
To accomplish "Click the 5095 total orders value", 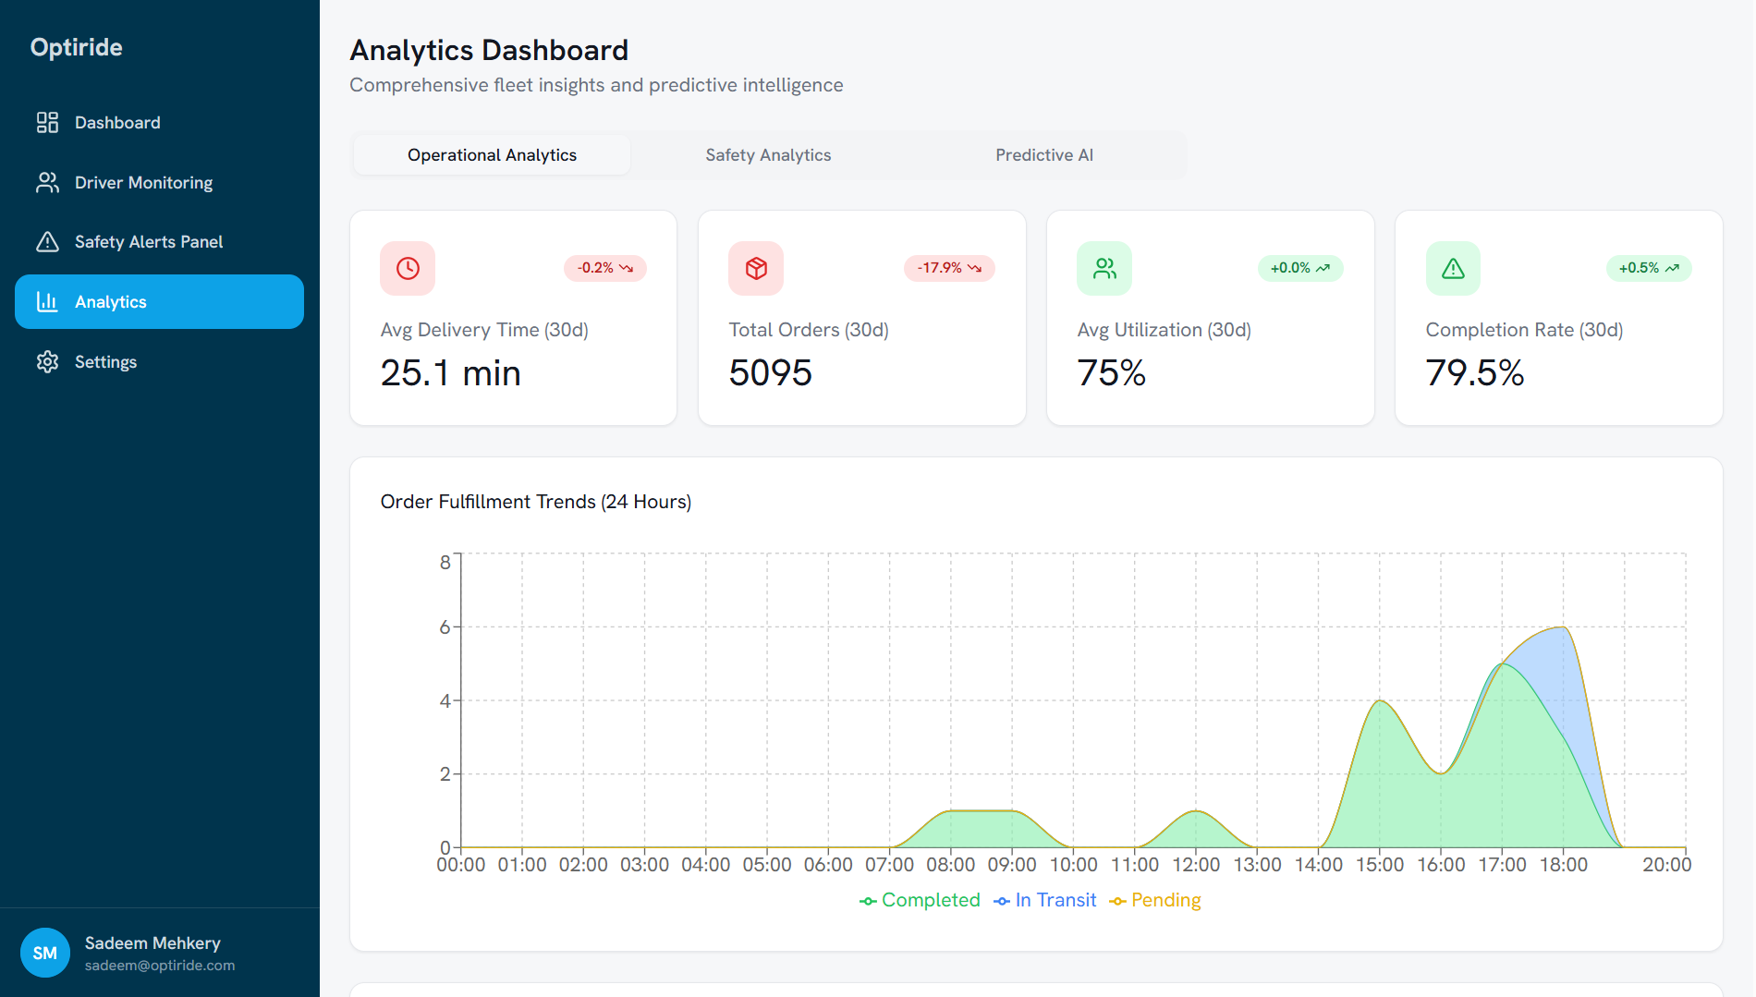I will (771, 373).
